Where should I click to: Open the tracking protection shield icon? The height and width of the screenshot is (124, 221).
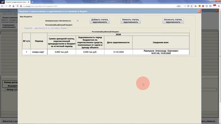pyautogui.click(x=18, y=6)
